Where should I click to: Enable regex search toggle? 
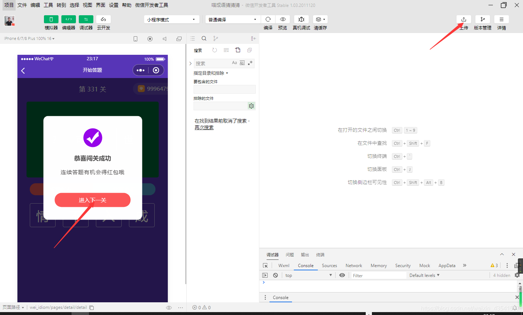pyautogui.click(x=250, y=63)
